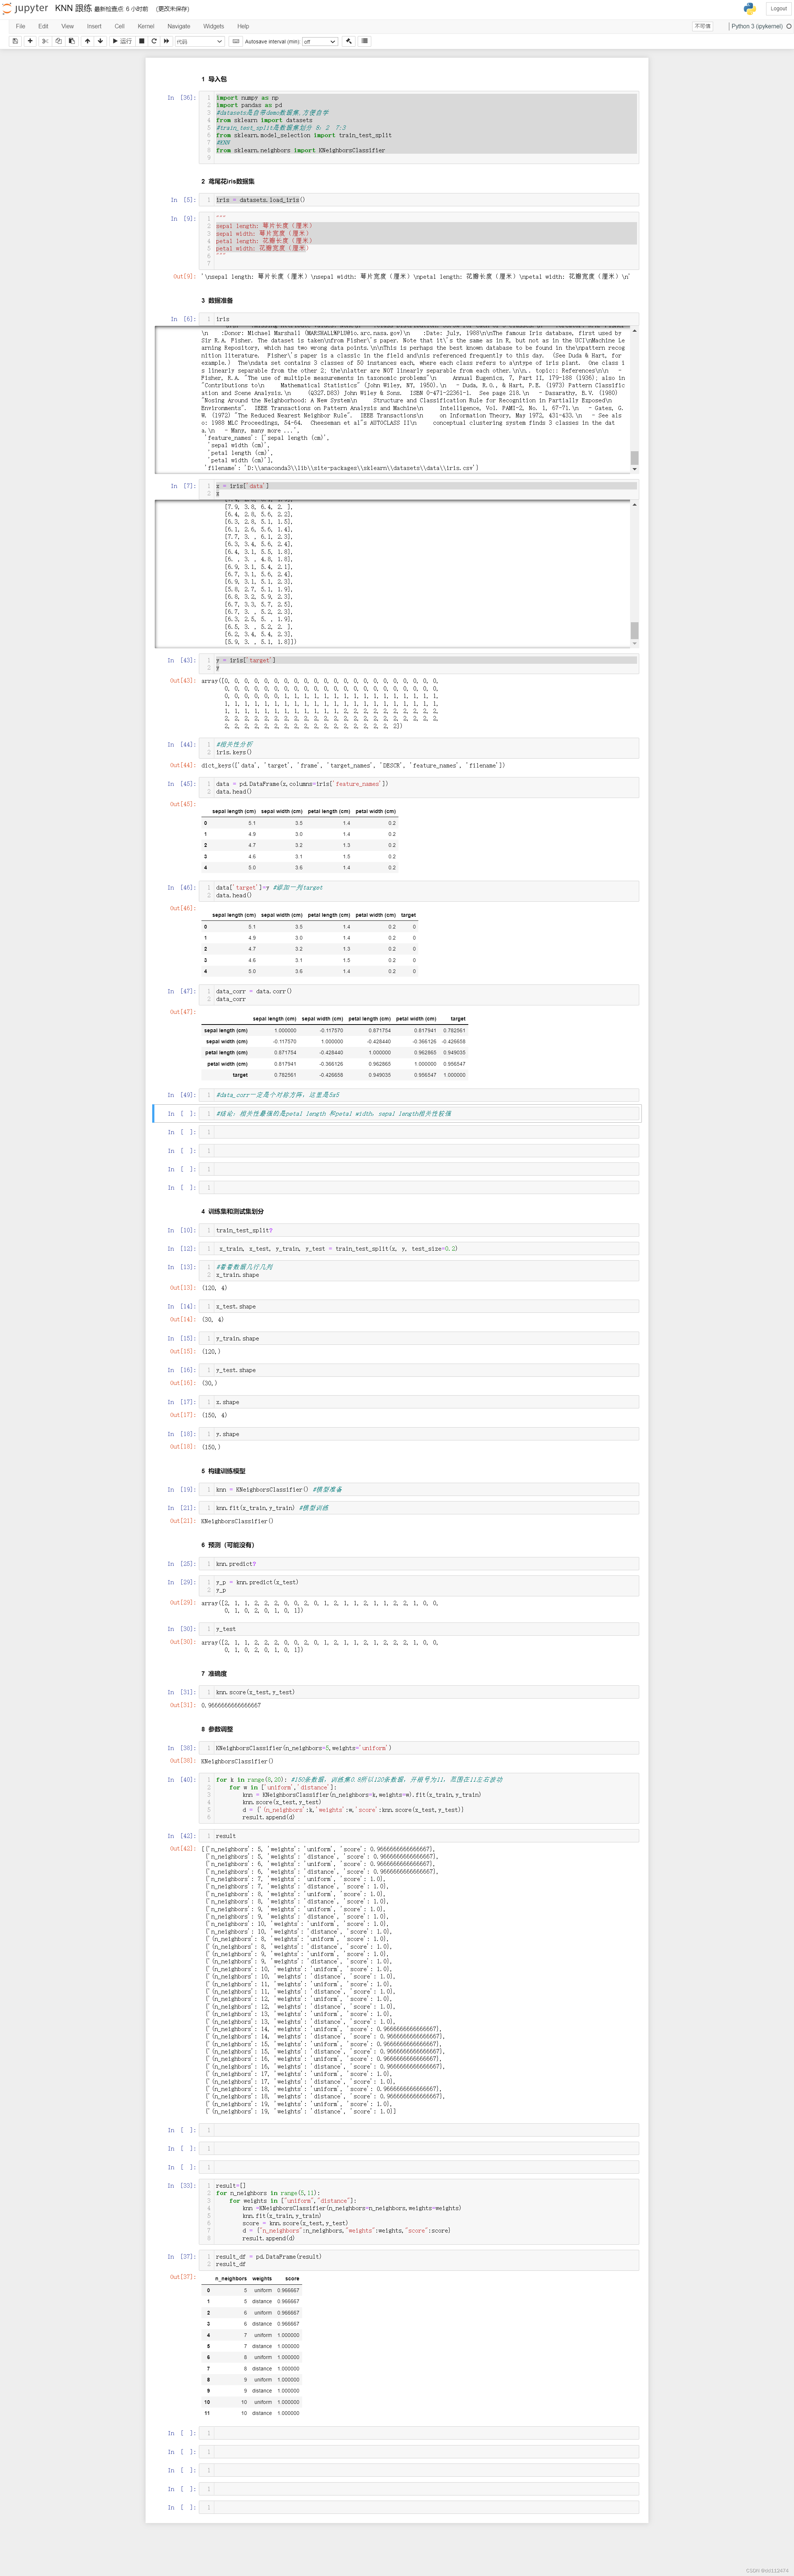Click the 最新检查点 checkpoint status text
Screen dimensions: 794x2576
[x=121, y=9]
